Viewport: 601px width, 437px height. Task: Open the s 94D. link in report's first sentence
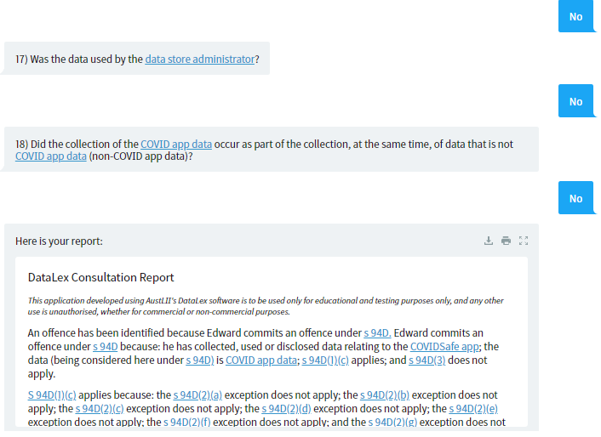(x=377, y=333)
